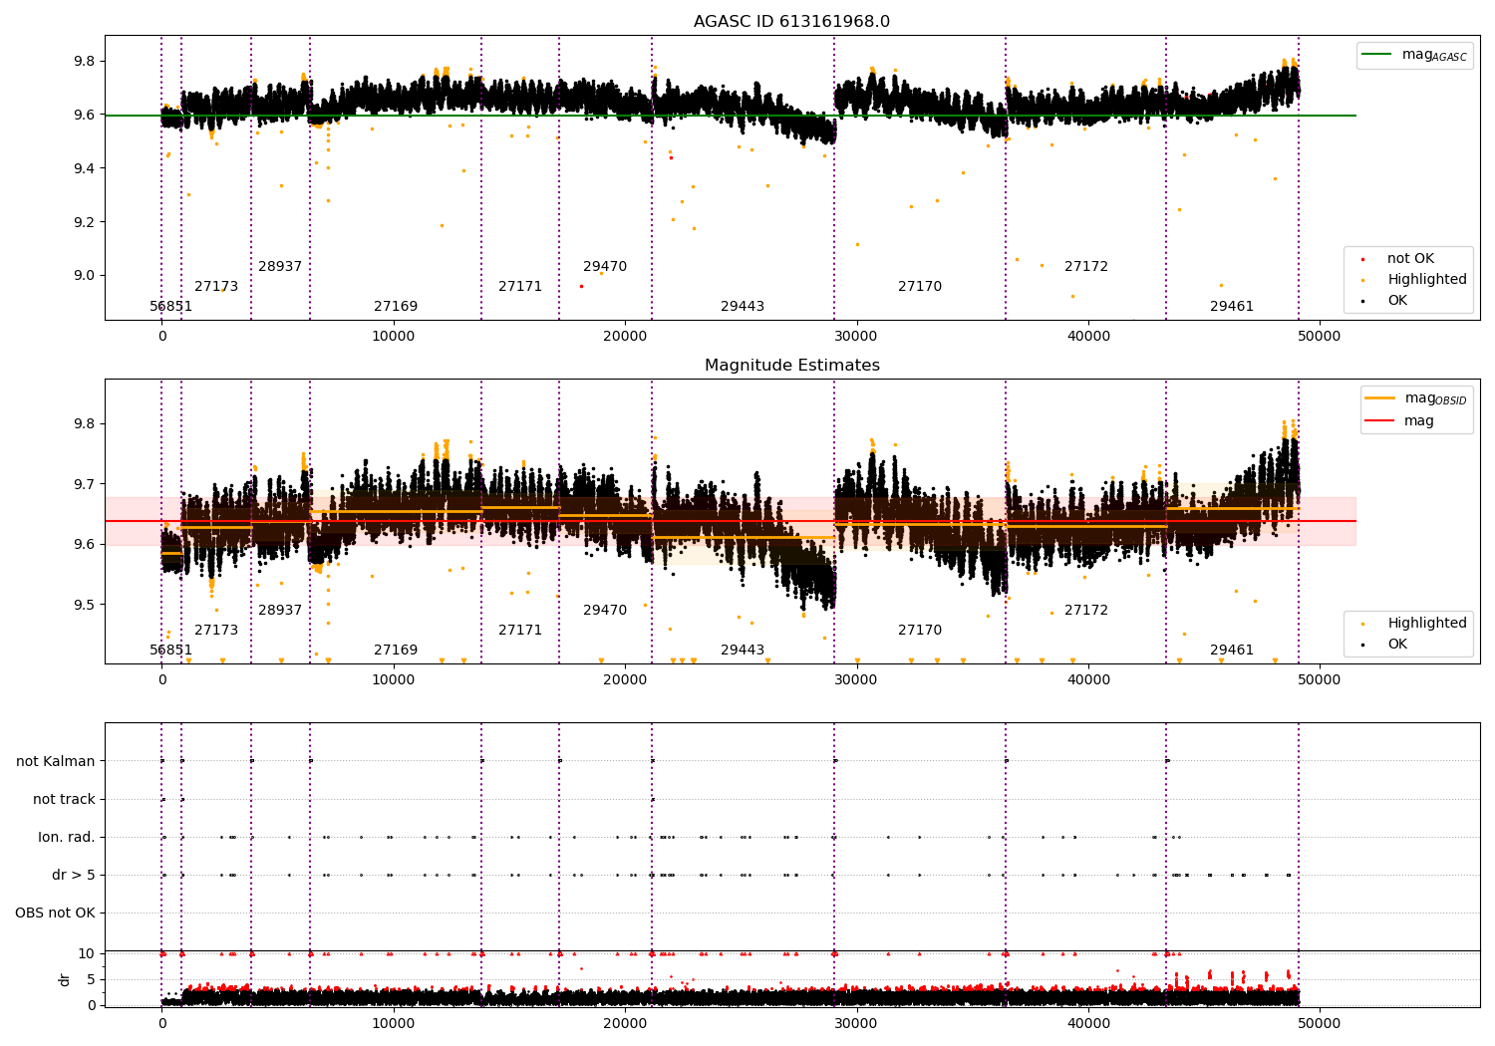Image resolution: width=1495 pixels, height=1046 pixels.
Task: Click y-tick '9.7' on the middle plot
Action: 86,484
